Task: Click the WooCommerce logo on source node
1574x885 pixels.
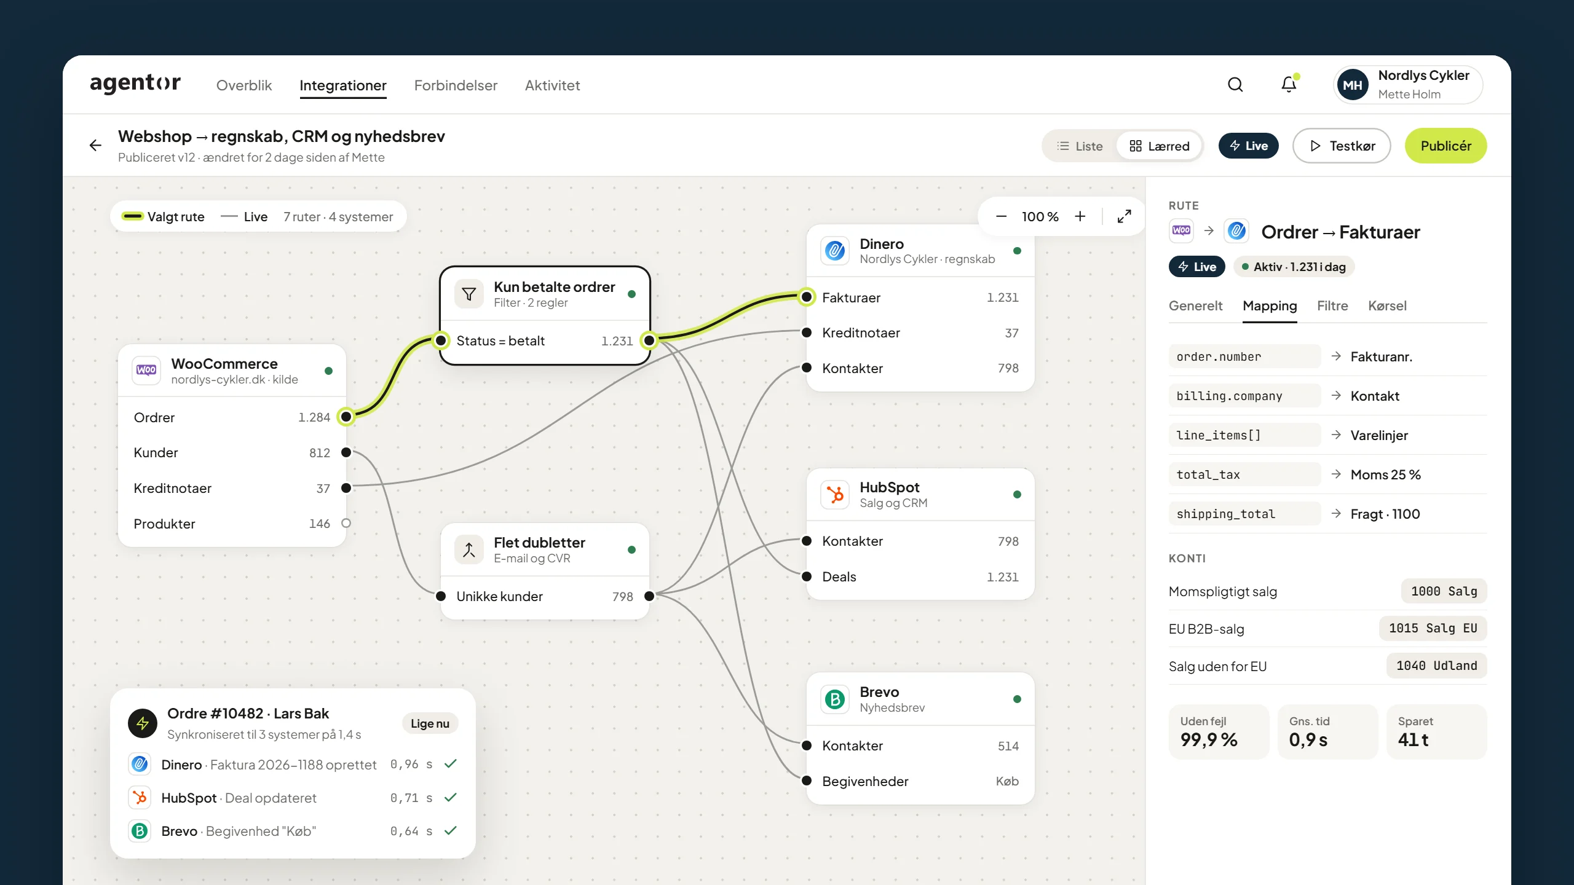Action: point(146,371)
